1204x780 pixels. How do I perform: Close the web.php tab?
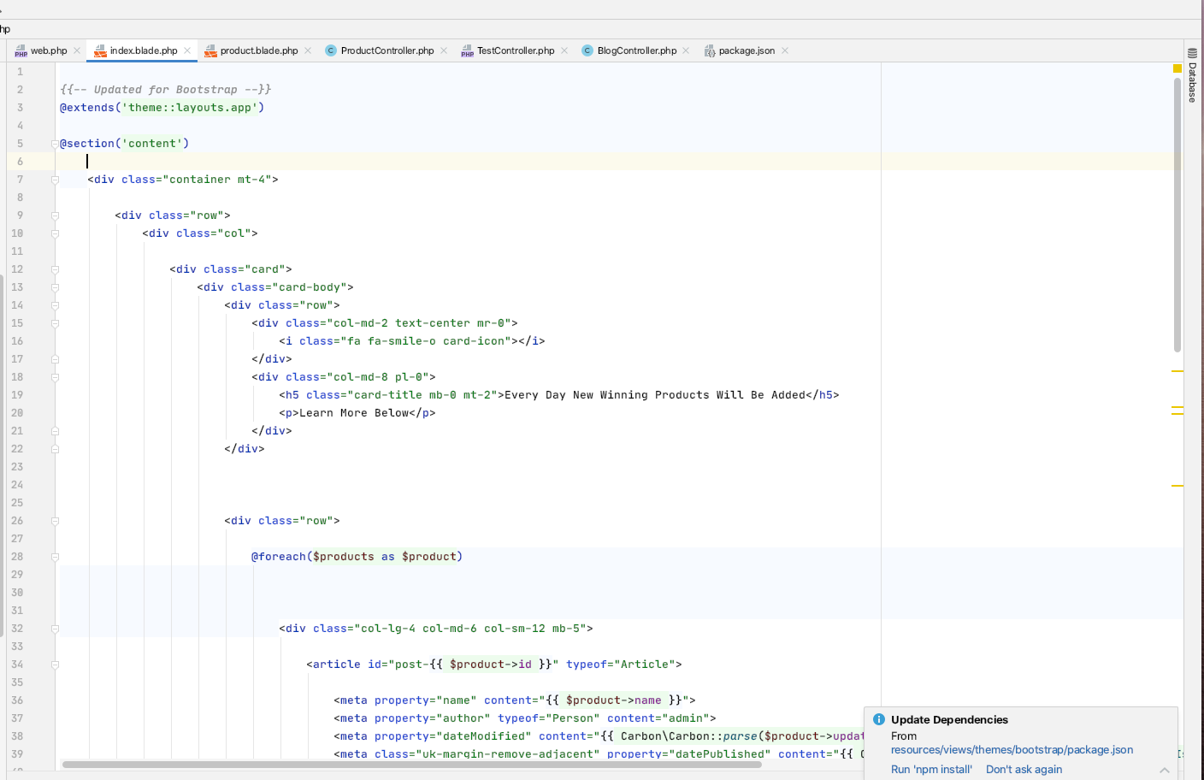pos(77,50)
